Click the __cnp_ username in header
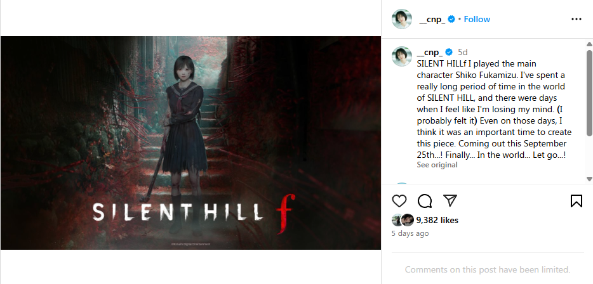 (x=432, y=20)
